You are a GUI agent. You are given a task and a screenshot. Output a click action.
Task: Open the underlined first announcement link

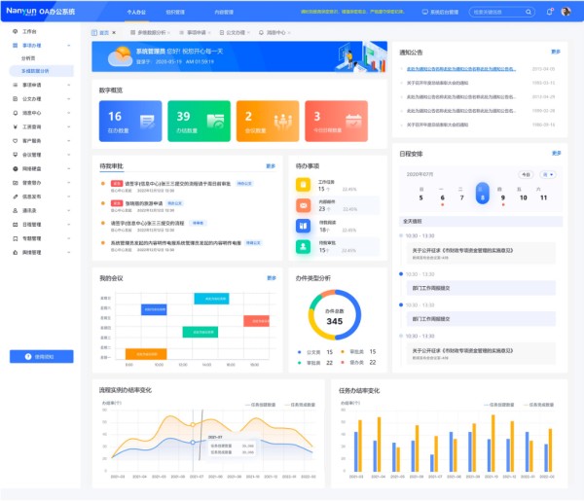click(461, 69)
